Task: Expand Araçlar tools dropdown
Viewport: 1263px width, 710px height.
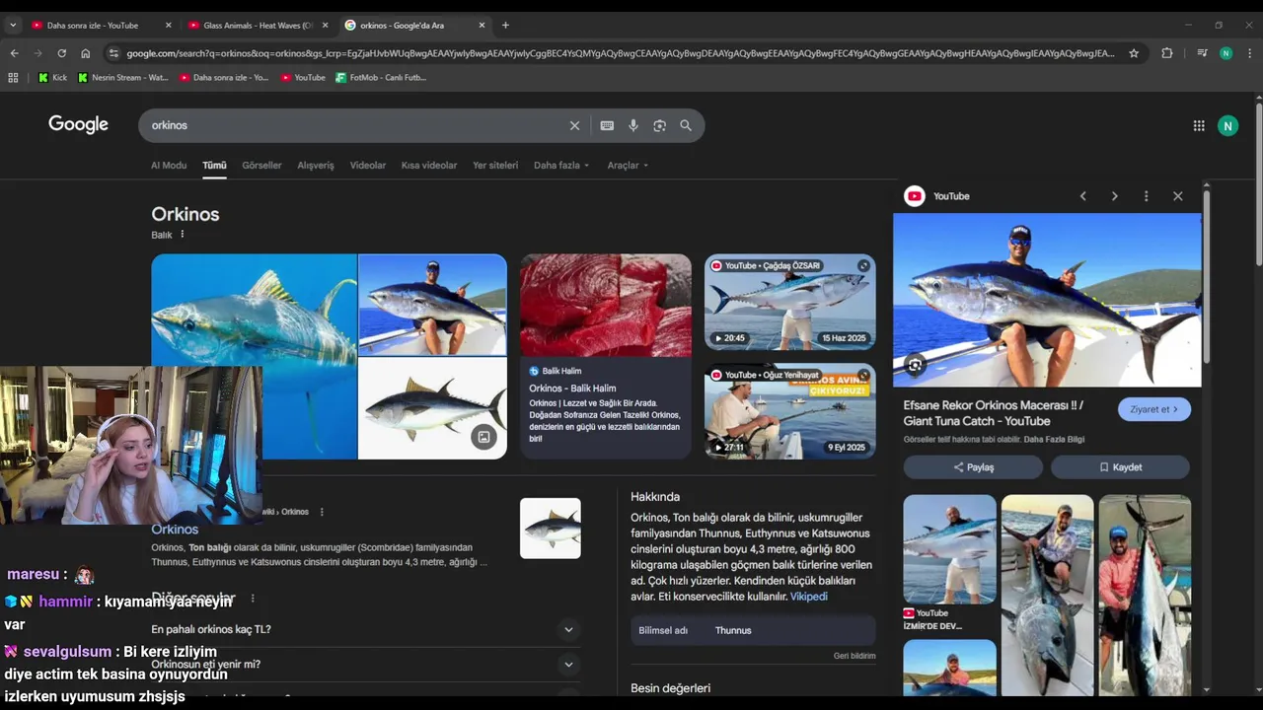Action: (x=628, y=165)
